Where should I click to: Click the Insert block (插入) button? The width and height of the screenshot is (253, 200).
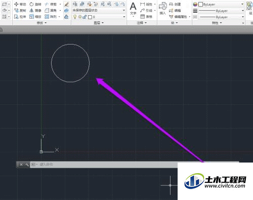pyautogui.click(x=163, y=9)
